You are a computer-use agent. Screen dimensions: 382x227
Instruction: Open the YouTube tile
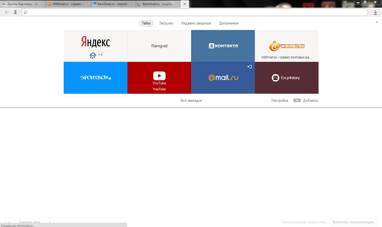tap(159, 78)
